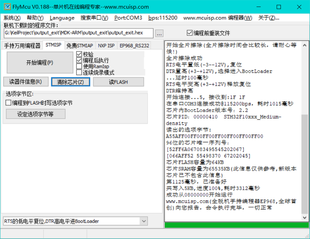The height and width of the screenshot is (239, 310).
Task: Switch to STMISP tab
Action: 53,45
